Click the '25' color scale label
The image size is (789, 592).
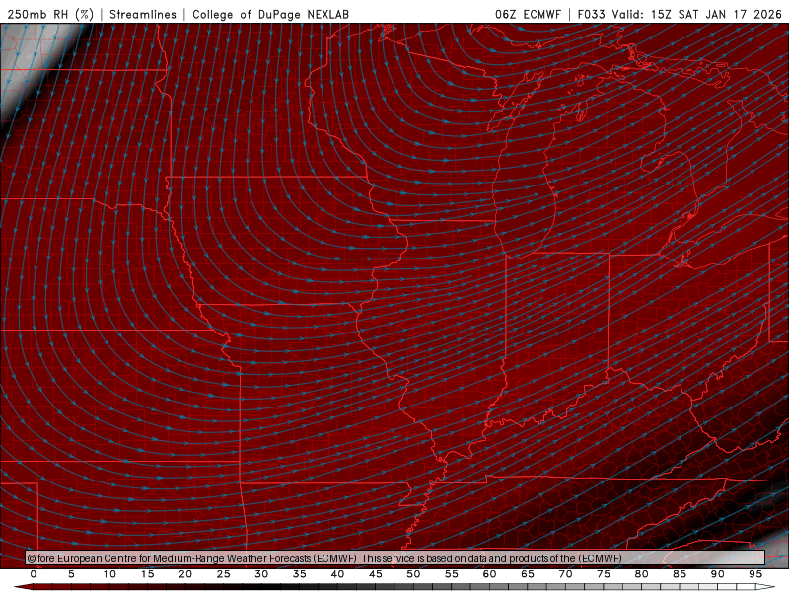pos(224,574)
